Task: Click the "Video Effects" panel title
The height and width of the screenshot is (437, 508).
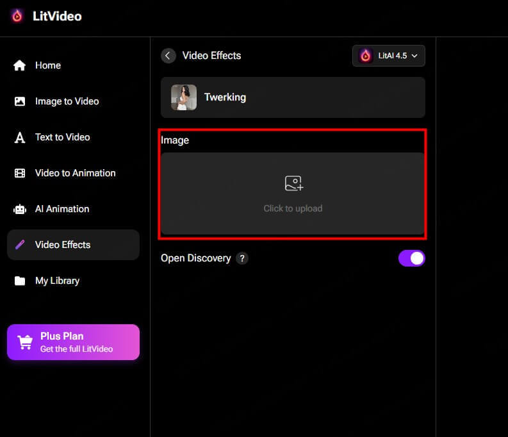Action: (211, 56)
